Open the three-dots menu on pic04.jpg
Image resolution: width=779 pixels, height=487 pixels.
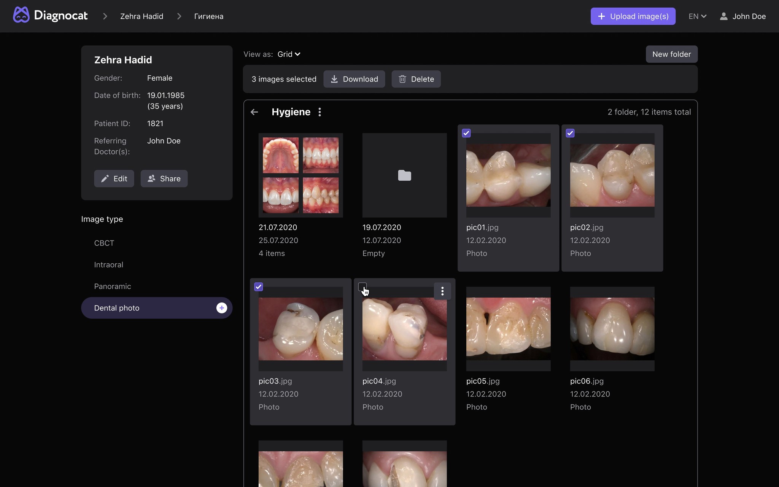pyautogui.click(x=442, y=291)
